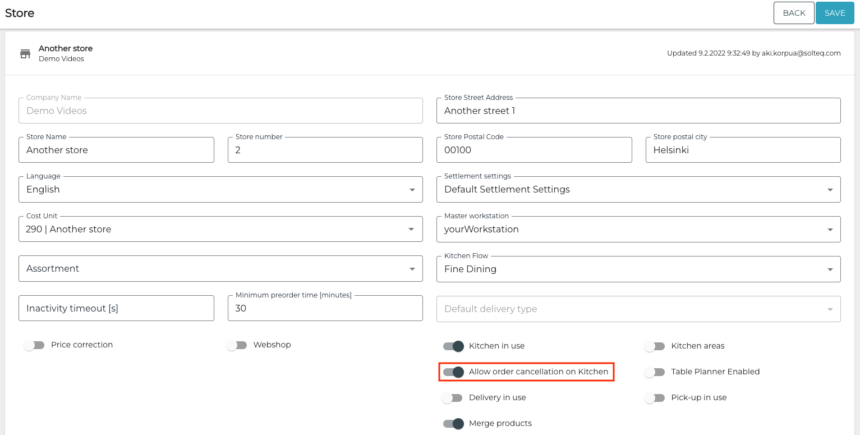Click the Store Name input field
Viewport: 860px width, 435px height.
coord(116,150)
